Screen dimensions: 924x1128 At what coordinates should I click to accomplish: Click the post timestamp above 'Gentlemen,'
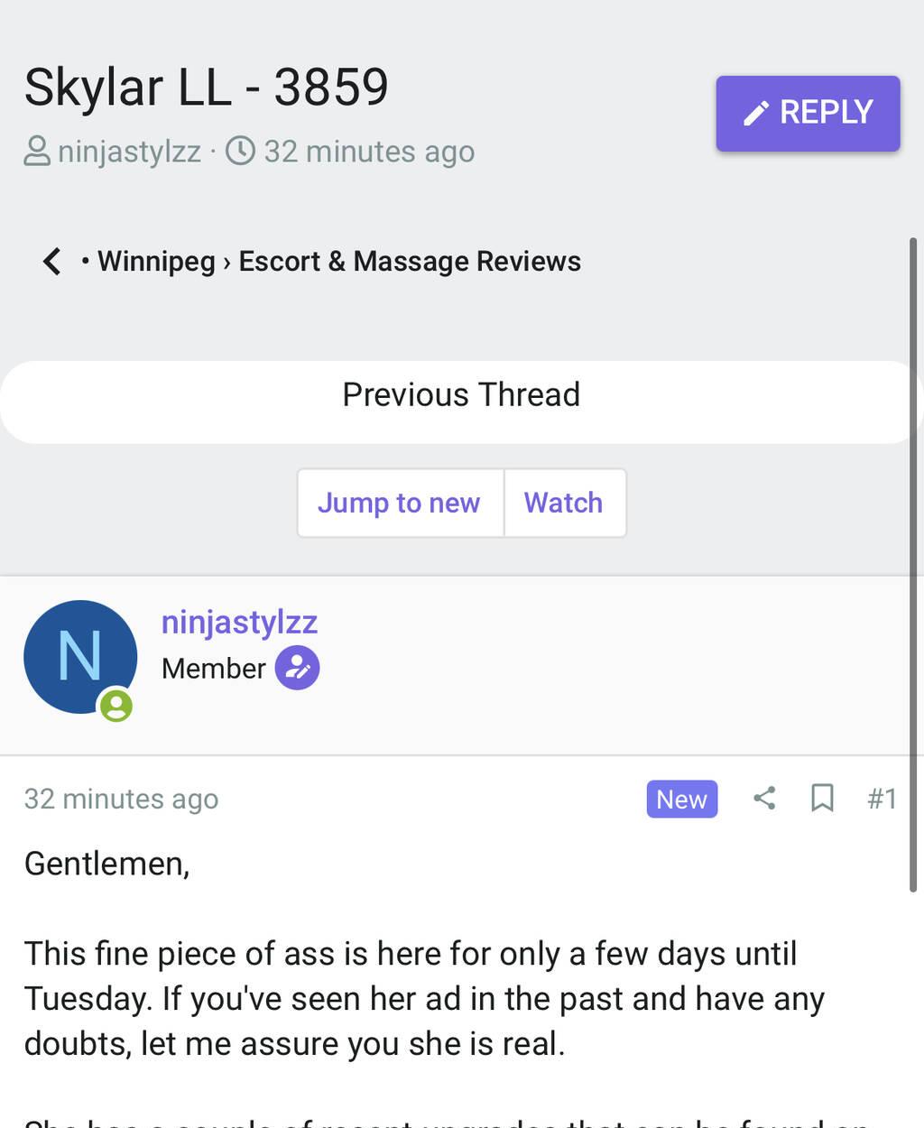point(121,799)
